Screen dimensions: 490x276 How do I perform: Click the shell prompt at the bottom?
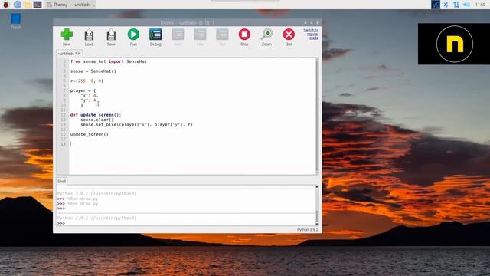(x=61, y=223)
